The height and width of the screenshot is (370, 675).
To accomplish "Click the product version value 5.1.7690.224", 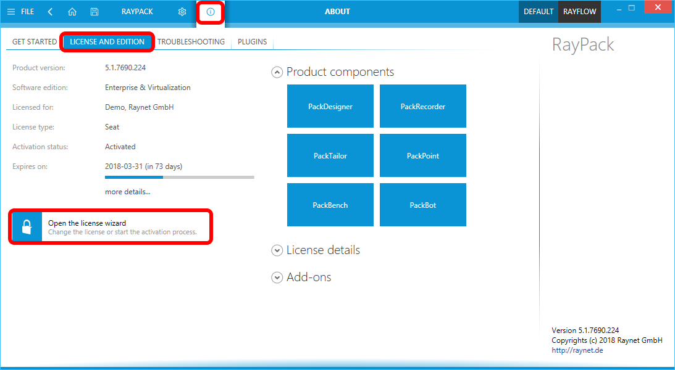I will pyautogui.click(x=125, y=67).
